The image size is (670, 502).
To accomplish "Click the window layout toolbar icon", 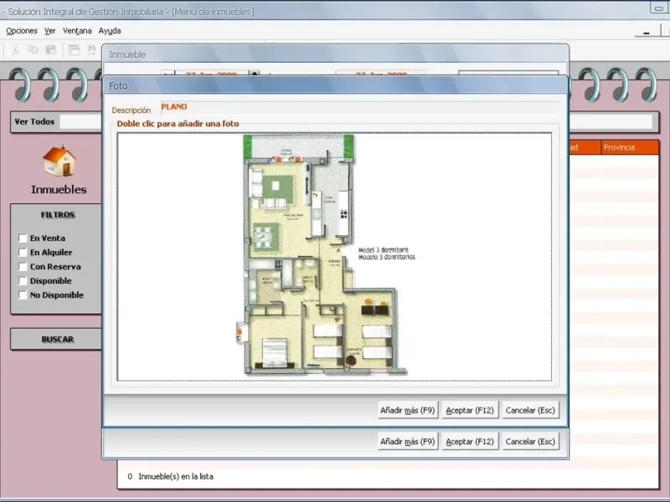I will point(75,50).
